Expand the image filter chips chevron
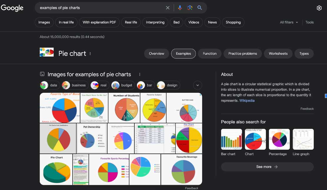The height and width of the screenshot is (190, 327). point(198,85)
